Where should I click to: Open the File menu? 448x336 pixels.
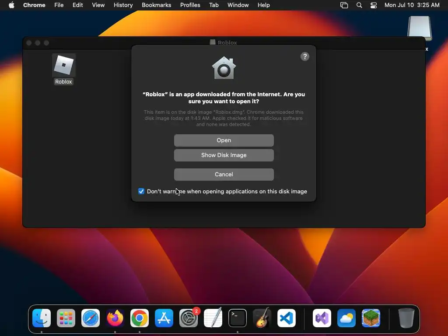59,5
